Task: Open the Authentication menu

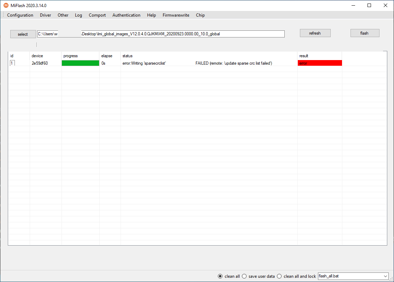Action: coord(126,15)
